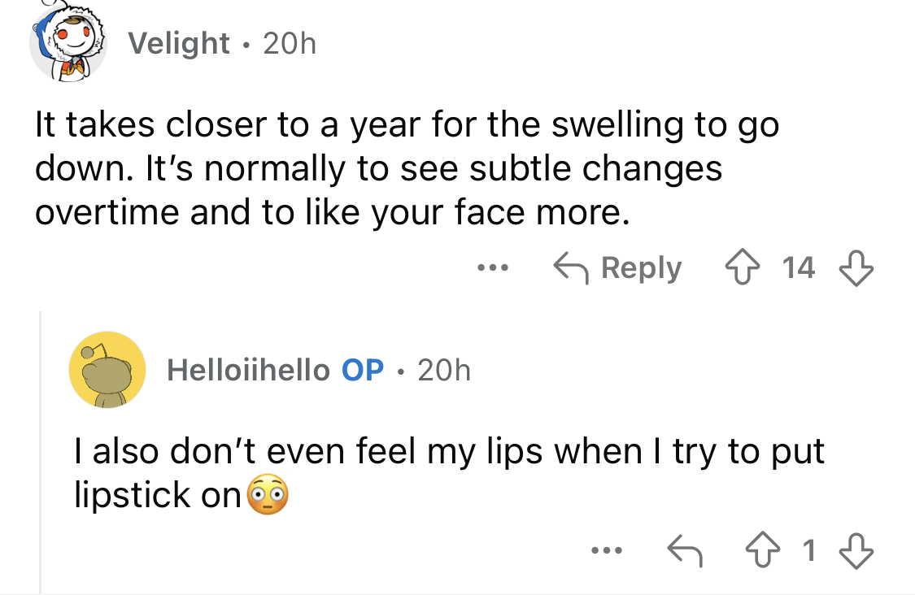
Task: Collapse thread using the vertical line
Action: pos(41,452)
